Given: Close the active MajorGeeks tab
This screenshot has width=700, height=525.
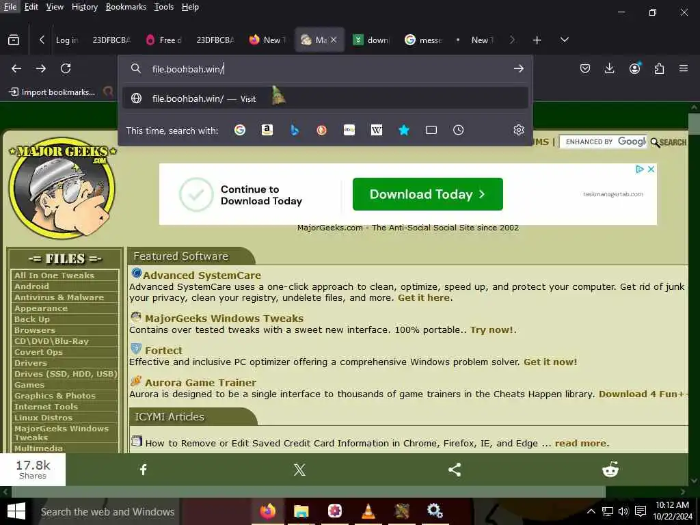Looking at the screenshot, I should click(334, 40).
